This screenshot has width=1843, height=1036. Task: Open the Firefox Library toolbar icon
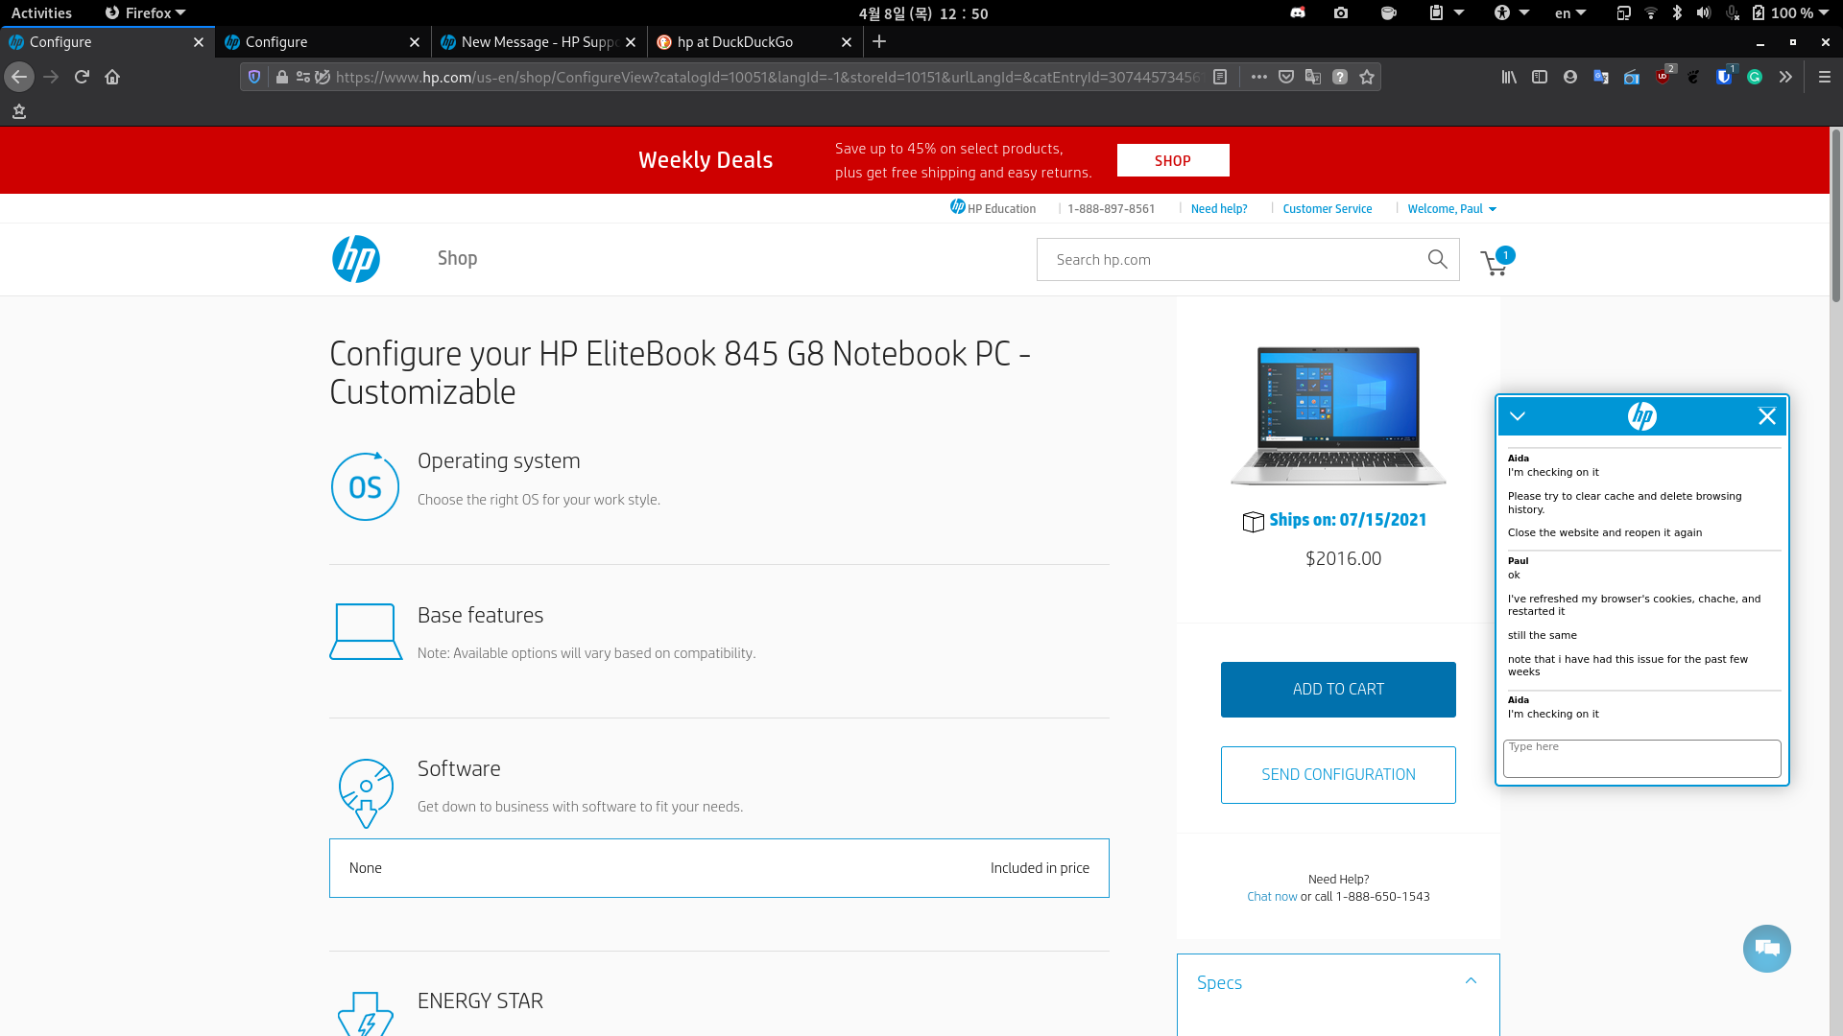1508,77
